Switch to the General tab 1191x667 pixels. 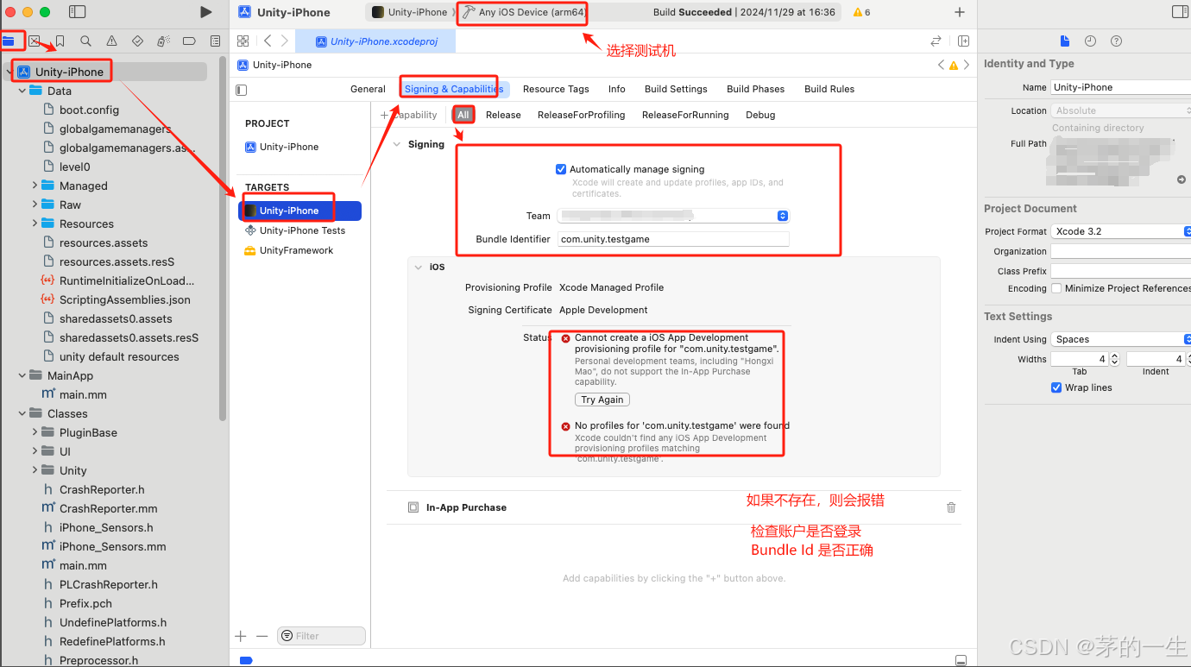pyautogui.click(x=368, y=89)
